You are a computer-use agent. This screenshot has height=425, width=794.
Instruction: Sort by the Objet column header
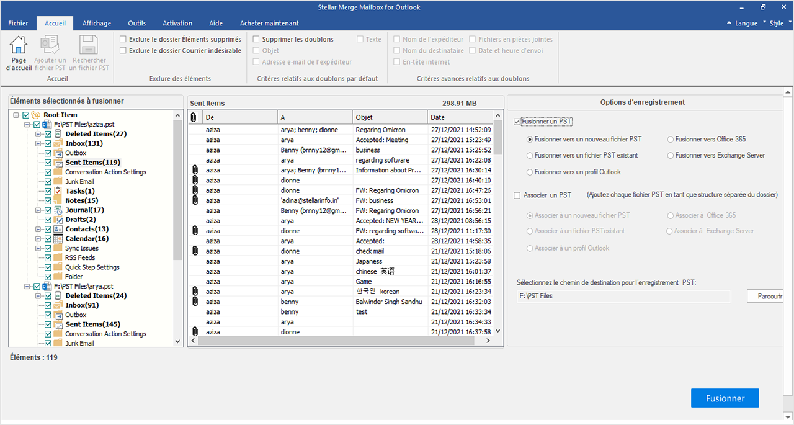click(390, 117)
